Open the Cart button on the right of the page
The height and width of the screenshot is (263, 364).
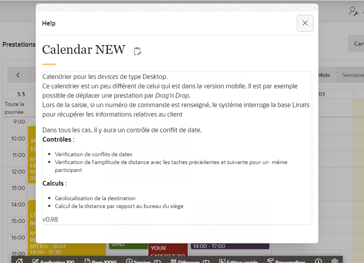tap(356, 44)
